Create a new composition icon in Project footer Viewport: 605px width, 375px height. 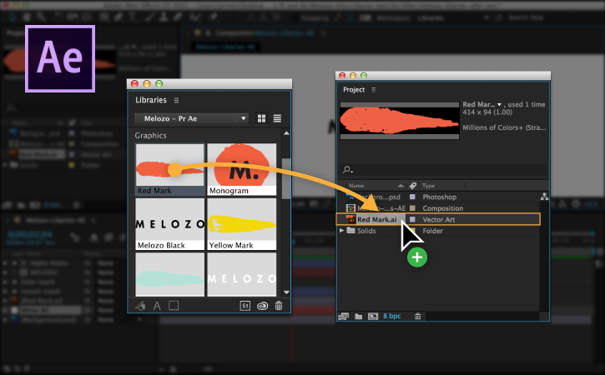373,317
